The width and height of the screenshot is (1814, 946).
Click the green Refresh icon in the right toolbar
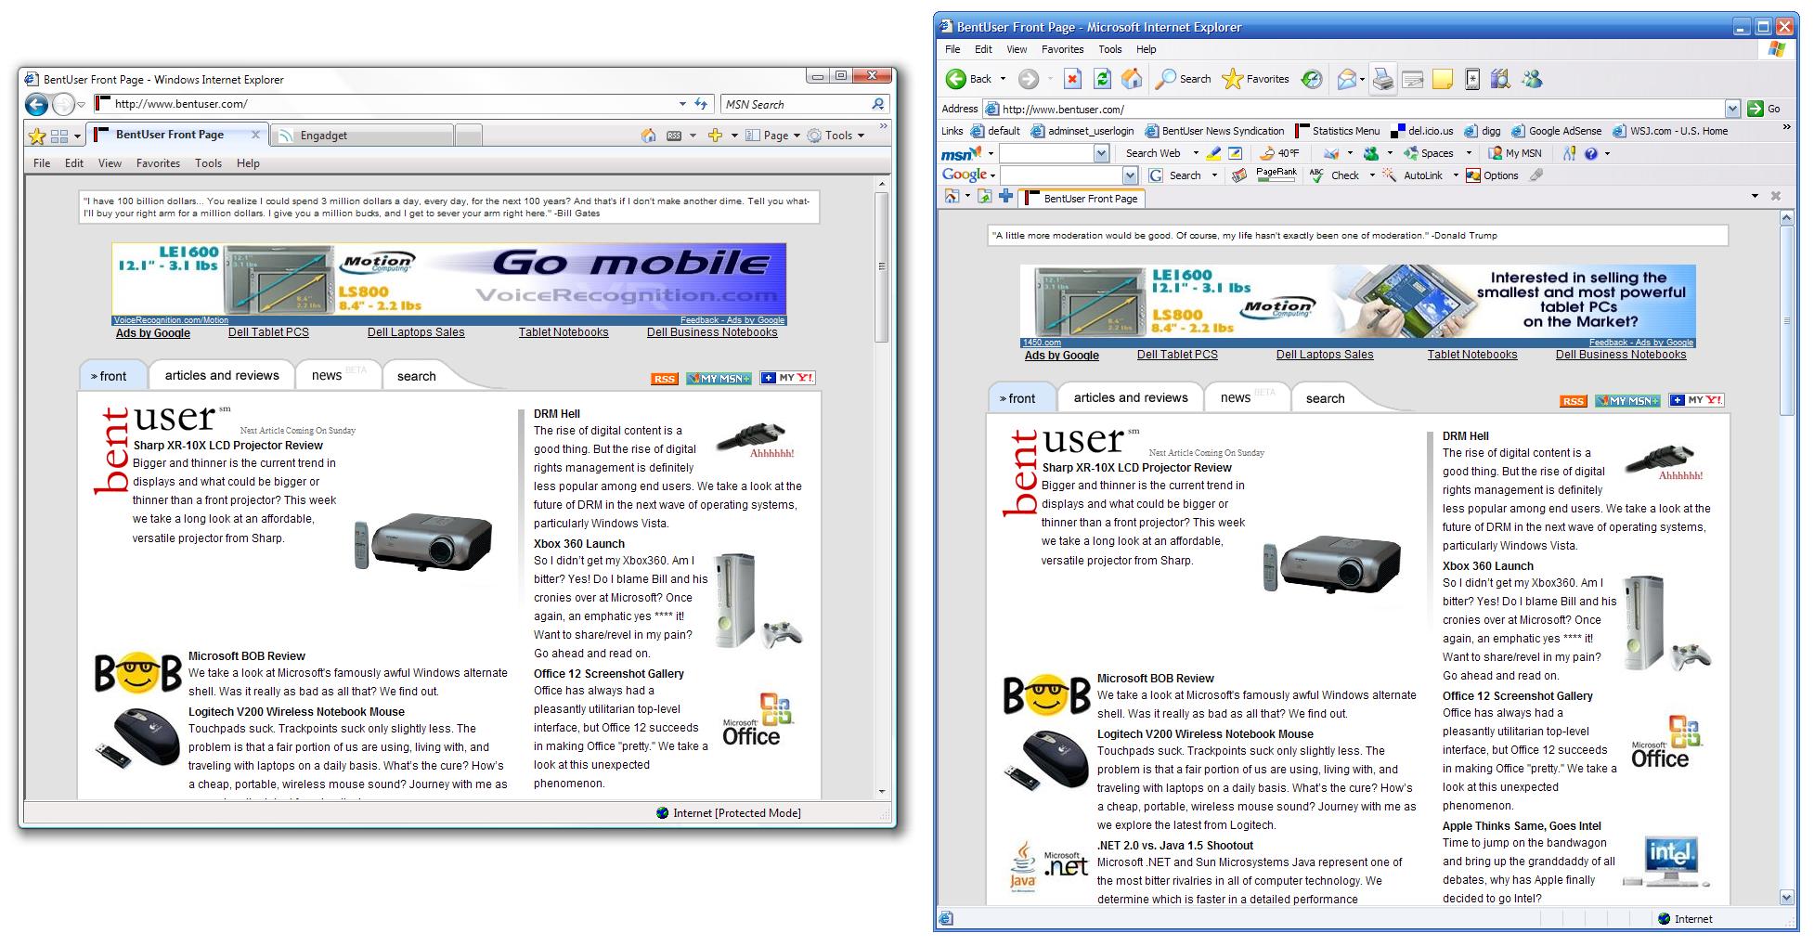1102,80
